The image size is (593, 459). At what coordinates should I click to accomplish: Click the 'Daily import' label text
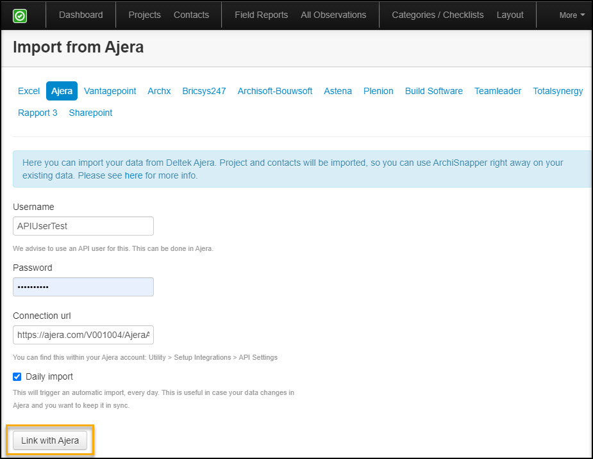point(49,376)
